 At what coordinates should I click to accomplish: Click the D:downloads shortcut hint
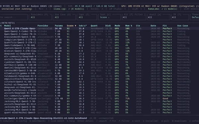179,121
